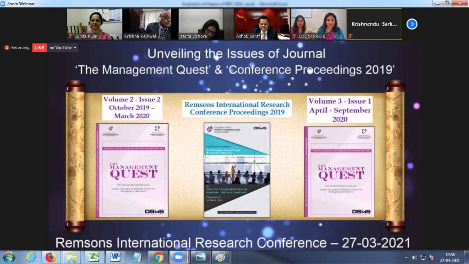Click the Zoom Webinar title bar icon
Screen dimensions: 469x264
(x=3, y=4)
